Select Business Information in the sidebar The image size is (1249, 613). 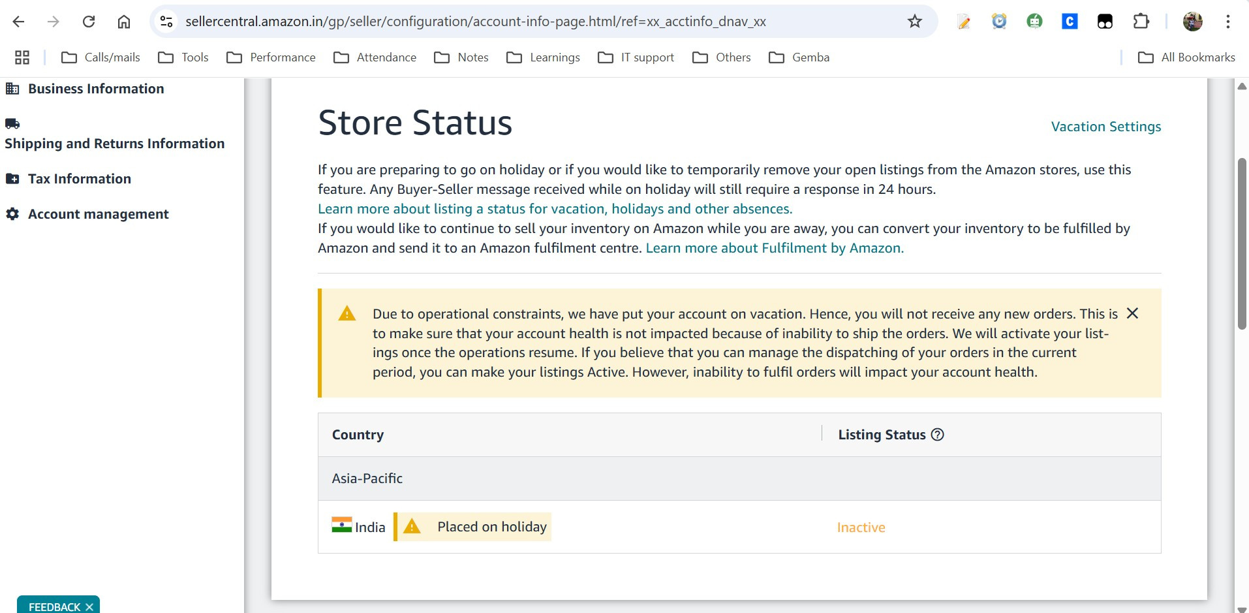pos(85,89)
